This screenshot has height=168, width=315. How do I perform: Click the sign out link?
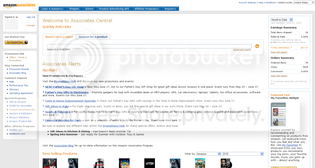pos(31,17)
